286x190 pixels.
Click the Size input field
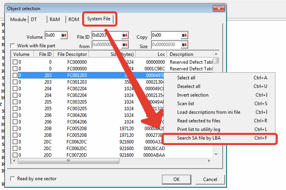pyautogui.click(x=166, y=45)
